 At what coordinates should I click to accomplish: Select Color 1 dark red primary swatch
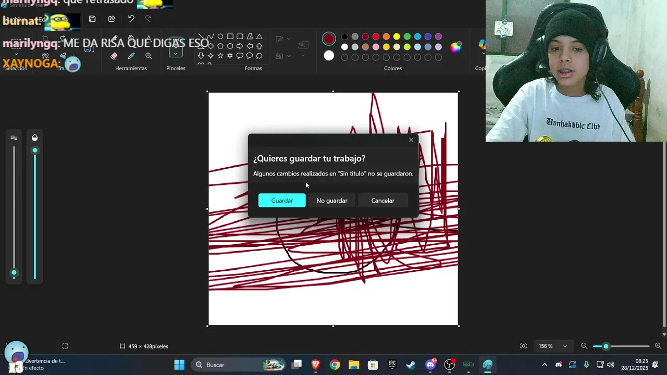(x=329, y=39)
